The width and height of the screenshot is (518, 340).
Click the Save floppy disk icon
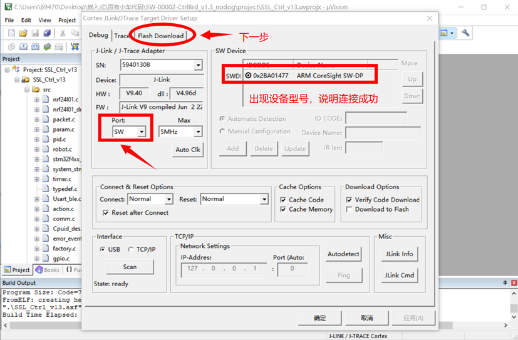click(35, 33)
